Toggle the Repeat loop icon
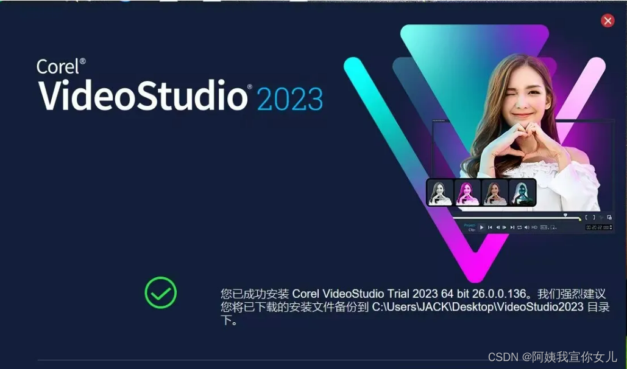627x369 pixels. (519, 227)
